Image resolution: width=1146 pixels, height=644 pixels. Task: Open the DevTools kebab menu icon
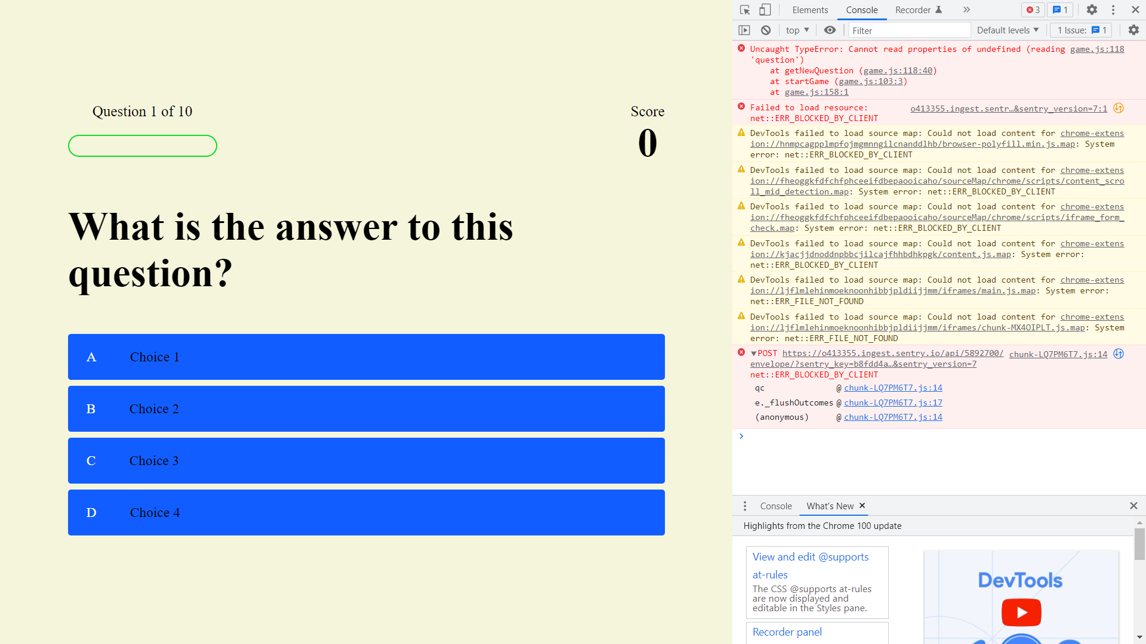[1113, 10]
